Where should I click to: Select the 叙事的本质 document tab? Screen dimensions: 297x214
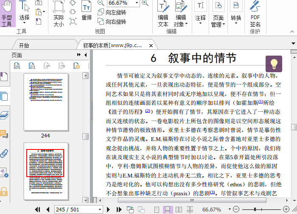click(x=112, y=45)
